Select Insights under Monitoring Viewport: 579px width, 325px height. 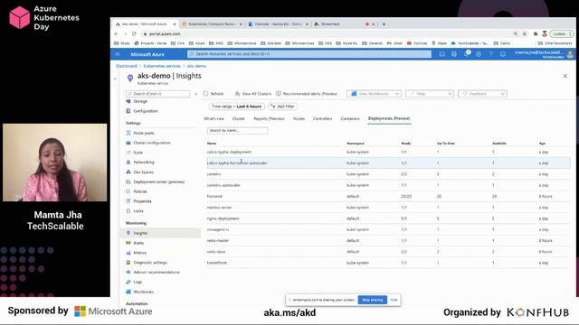coord(160,233)
